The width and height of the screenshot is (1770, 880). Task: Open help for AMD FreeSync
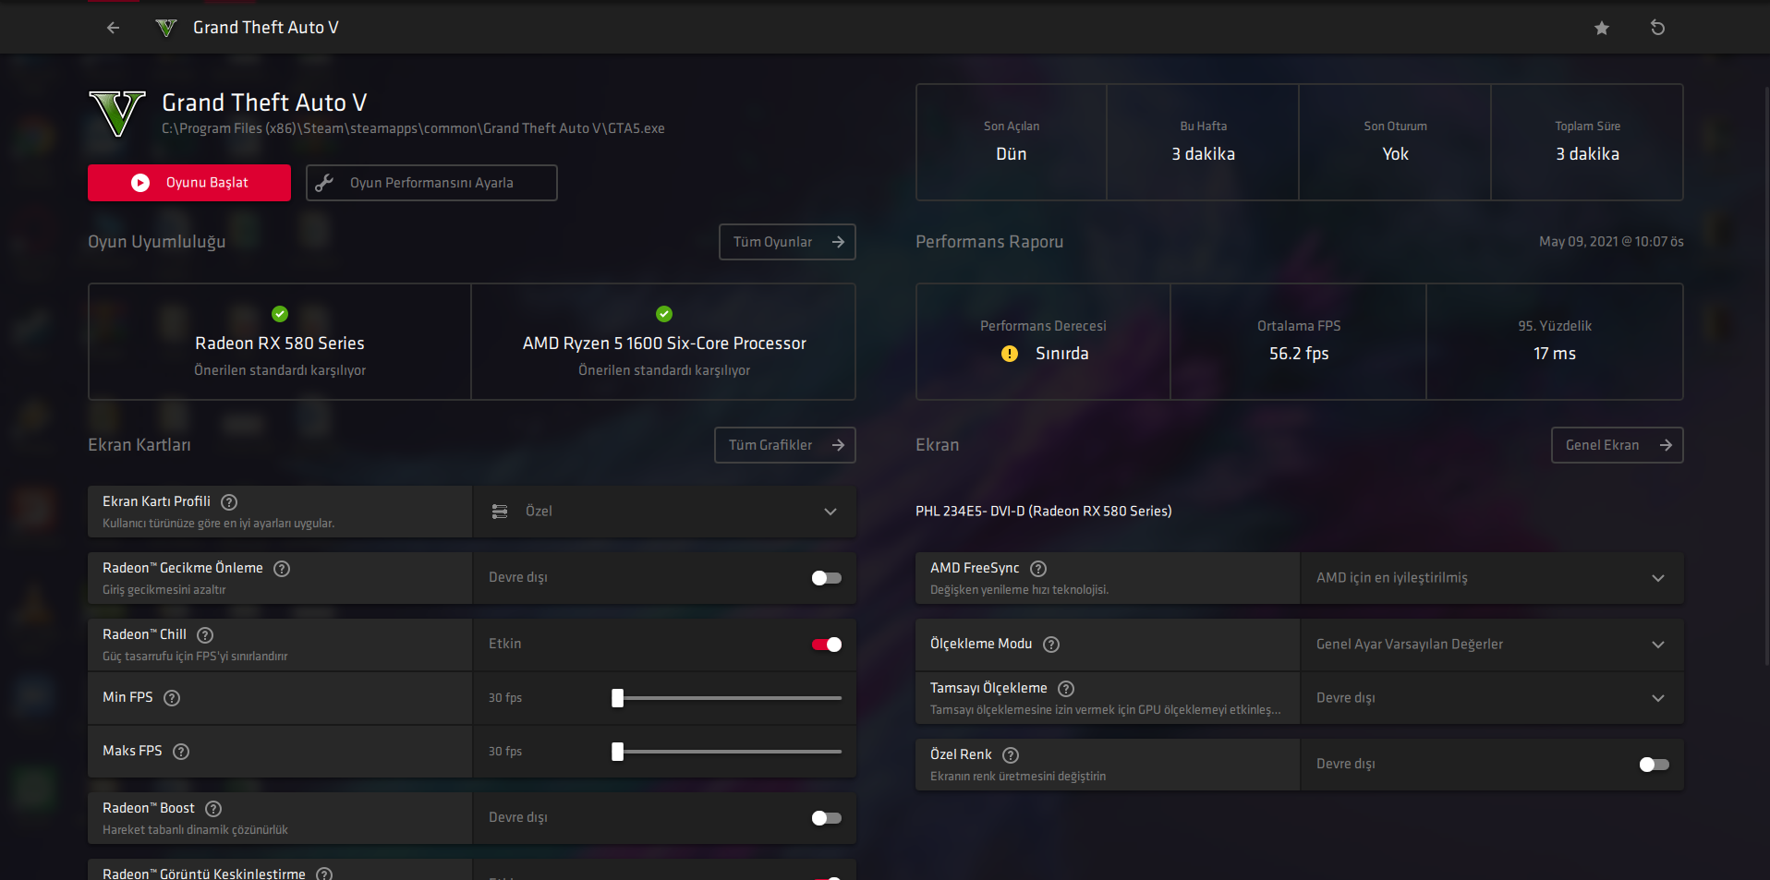[x=1038, y=568]
